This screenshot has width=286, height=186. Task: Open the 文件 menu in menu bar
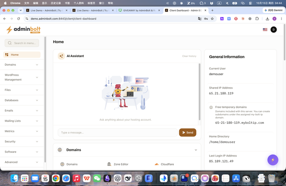coord(27,3)
